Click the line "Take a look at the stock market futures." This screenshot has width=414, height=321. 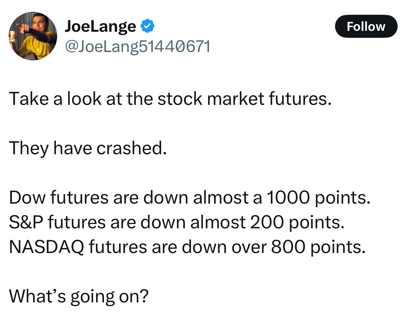tap(170, 98)
